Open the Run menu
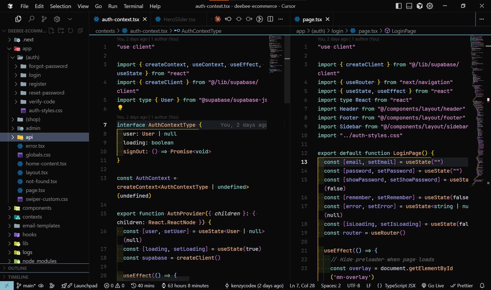The height and width of the screenshot is (290, 491). point(113,6)
